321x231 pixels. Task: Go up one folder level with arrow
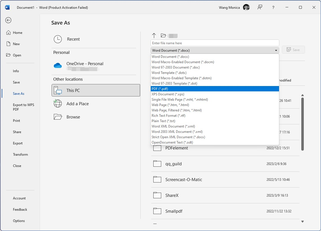coord(154,36)
